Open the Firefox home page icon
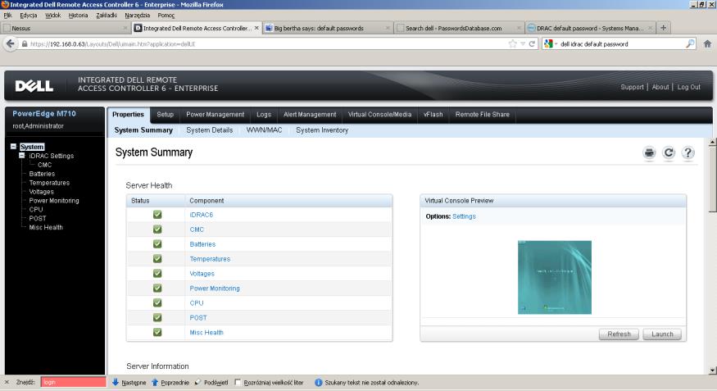Image resolution: width=717 pixels, height=391 pixels. coord(707,44)
